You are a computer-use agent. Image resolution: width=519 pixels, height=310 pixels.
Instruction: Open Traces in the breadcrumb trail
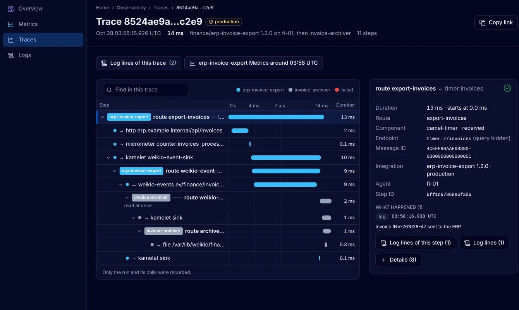tap(161, 8)
